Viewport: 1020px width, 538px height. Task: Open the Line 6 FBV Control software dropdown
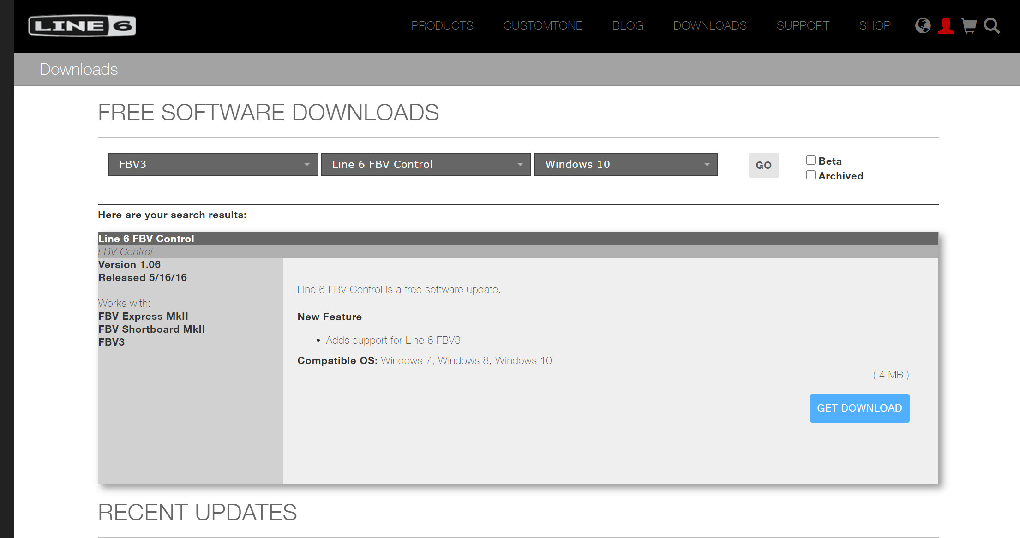426,165
